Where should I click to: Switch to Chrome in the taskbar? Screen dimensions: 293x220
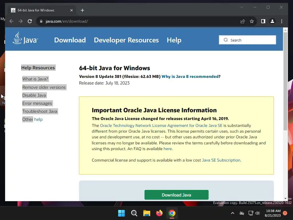(x=172, y=213)
